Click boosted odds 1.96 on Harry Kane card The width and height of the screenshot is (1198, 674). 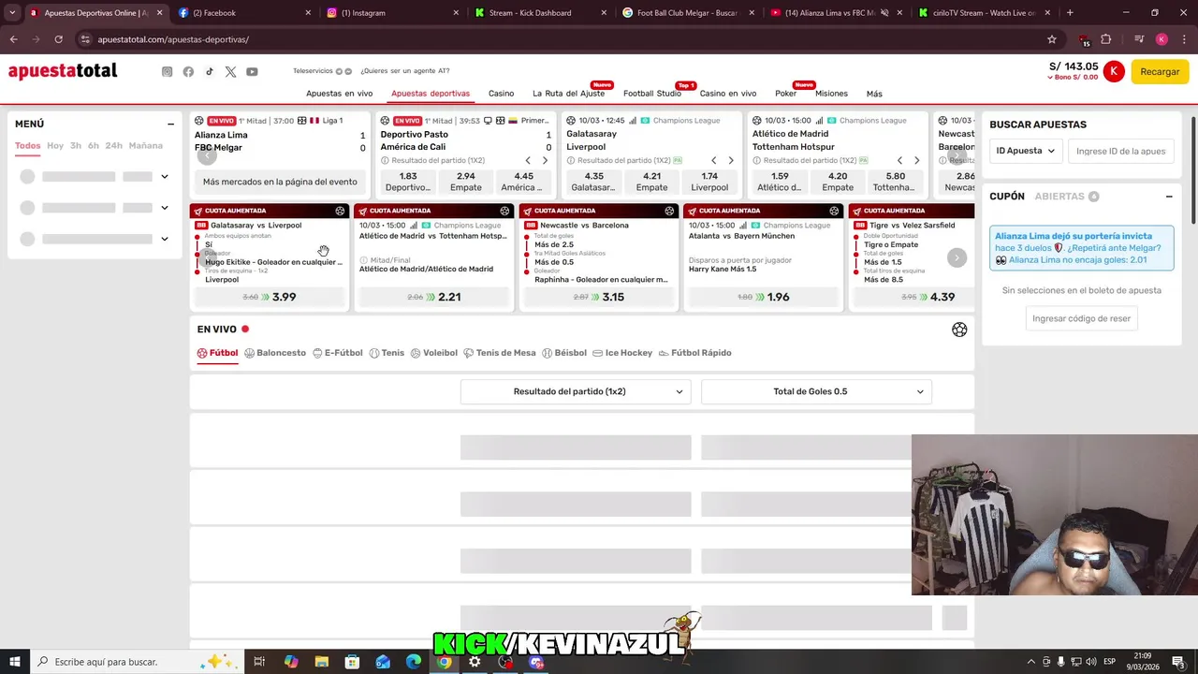764,297
